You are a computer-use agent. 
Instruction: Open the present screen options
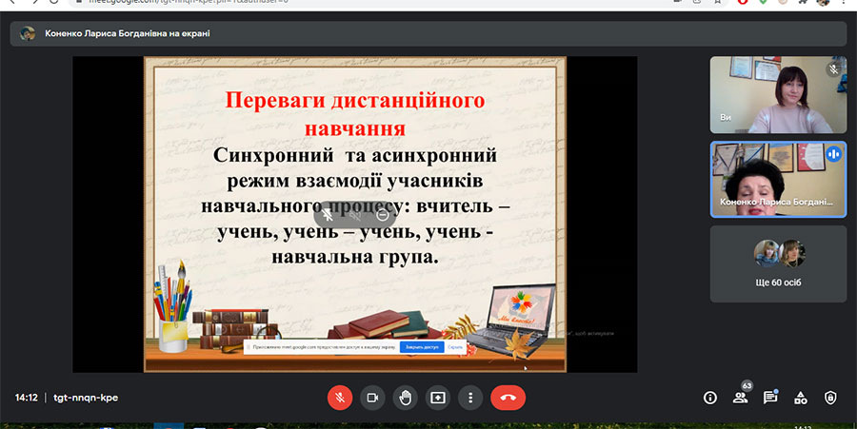pos(438,398)
